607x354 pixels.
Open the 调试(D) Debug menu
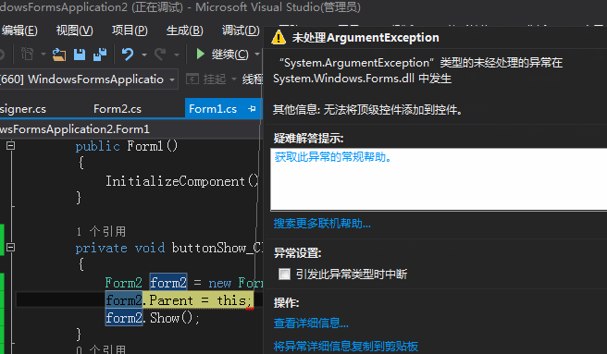[241, 31]
